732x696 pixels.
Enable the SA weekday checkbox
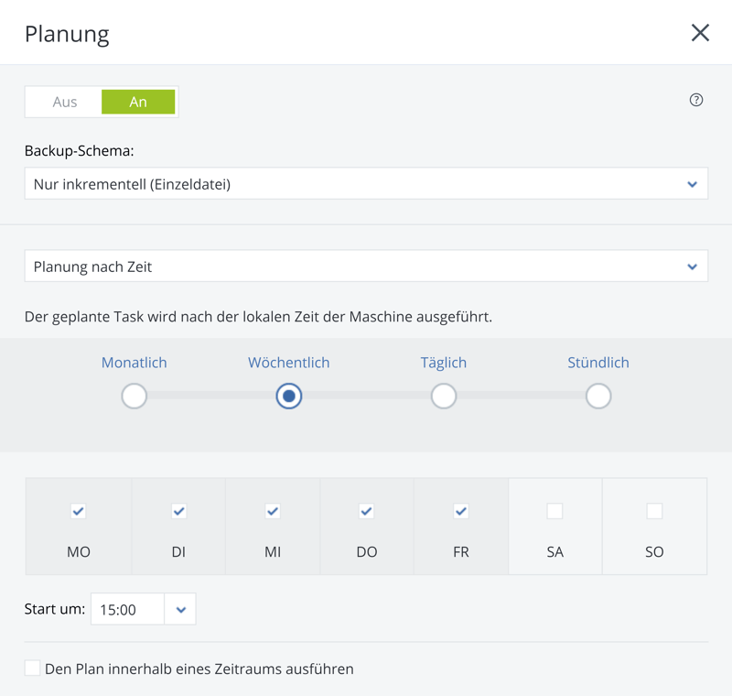point(554,511)
